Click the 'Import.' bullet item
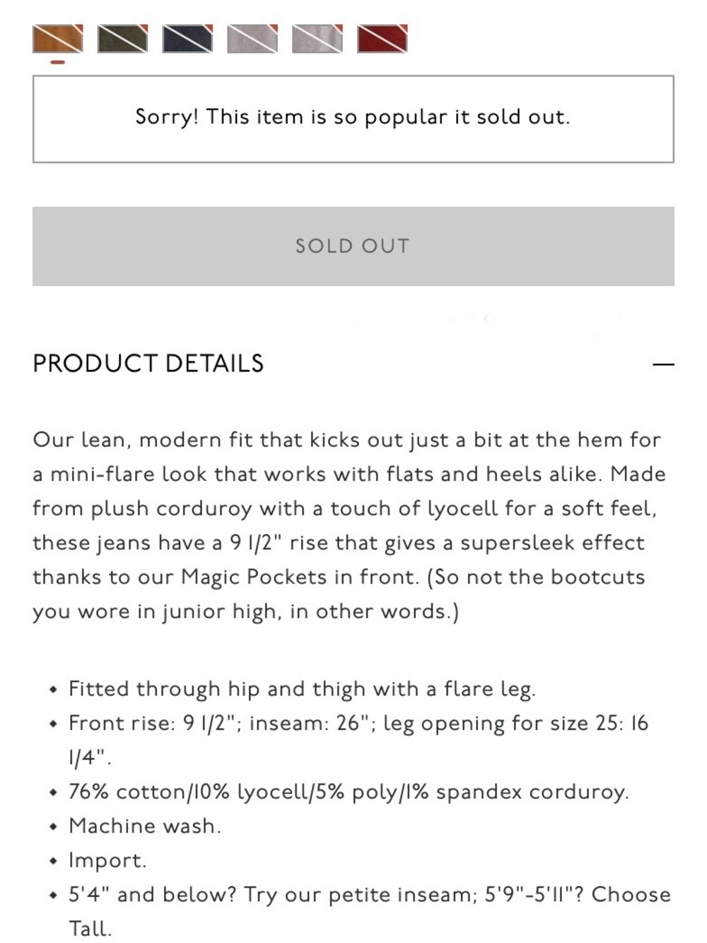707x943 pixels. click(x=107, y=860)
